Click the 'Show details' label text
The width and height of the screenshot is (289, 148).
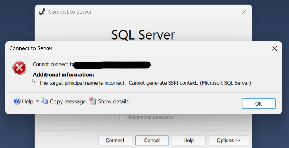[113, 101]
